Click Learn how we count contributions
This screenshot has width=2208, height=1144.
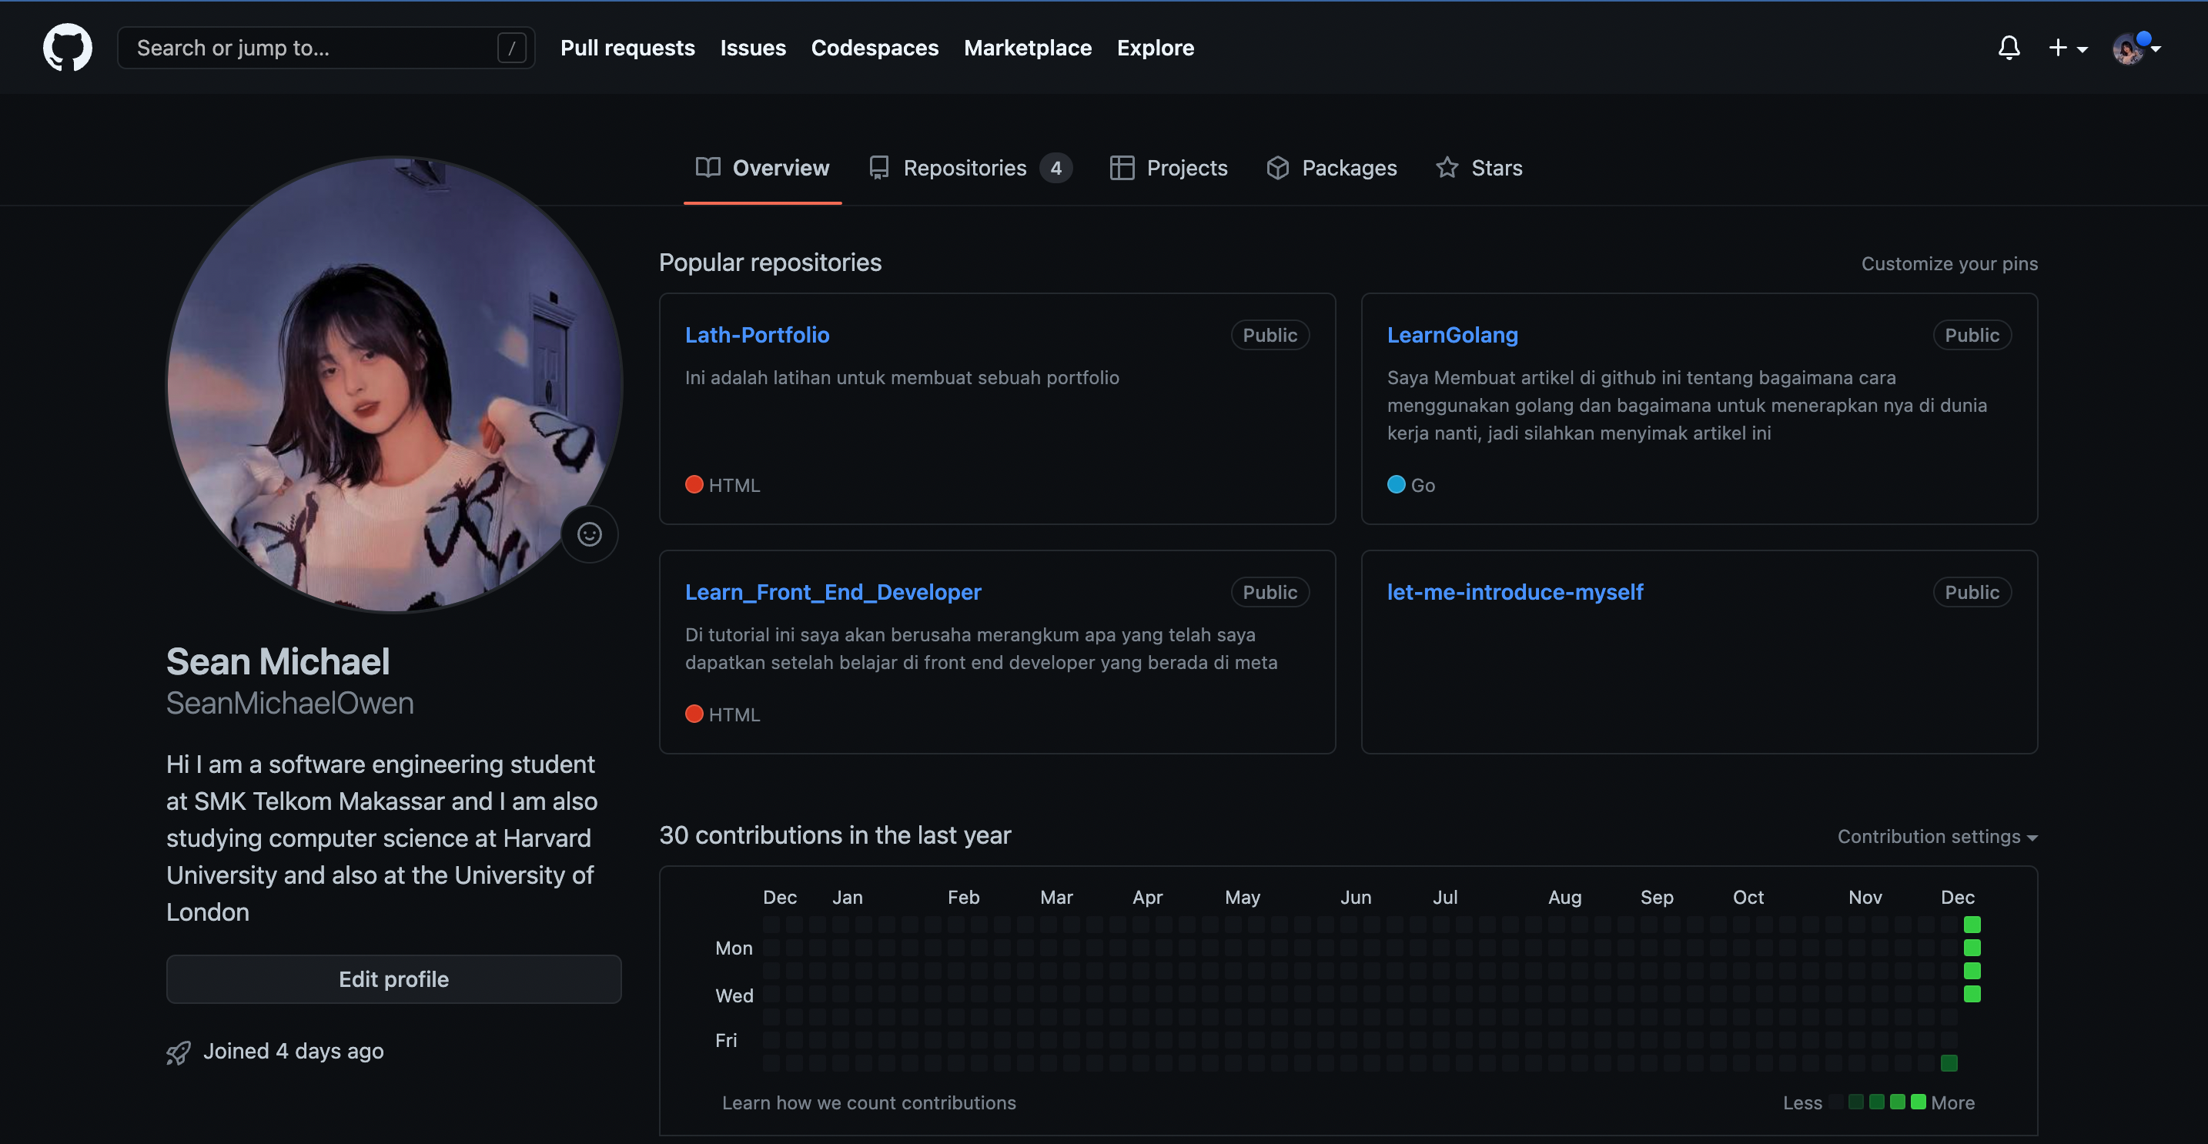point(868,1103)
